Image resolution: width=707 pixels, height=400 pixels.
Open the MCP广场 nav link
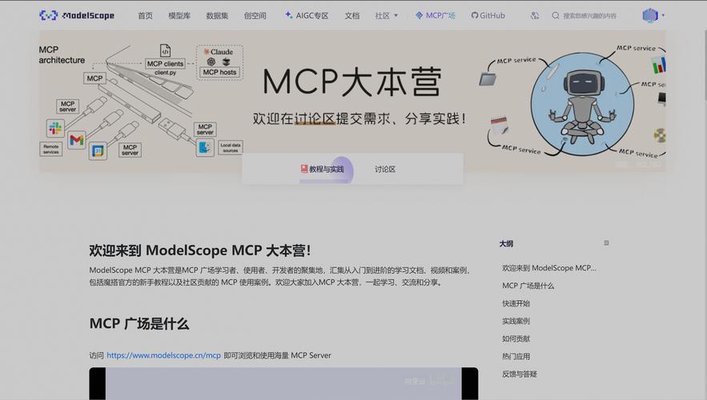coord(435,16)
